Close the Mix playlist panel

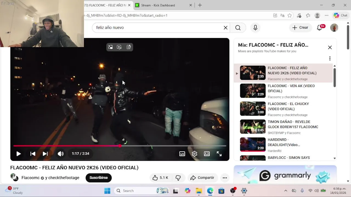pos(330,47)
